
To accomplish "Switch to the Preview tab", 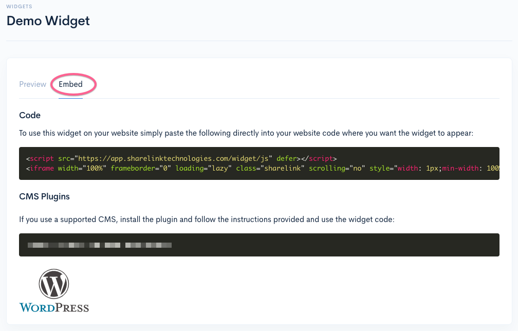I will click(x=32, y=84).
